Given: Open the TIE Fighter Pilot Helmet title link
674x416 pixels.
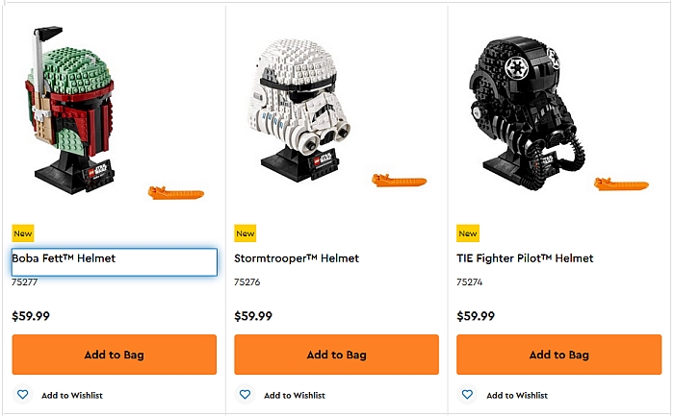Looking at the screenshot, I should [x=525, y=258].
